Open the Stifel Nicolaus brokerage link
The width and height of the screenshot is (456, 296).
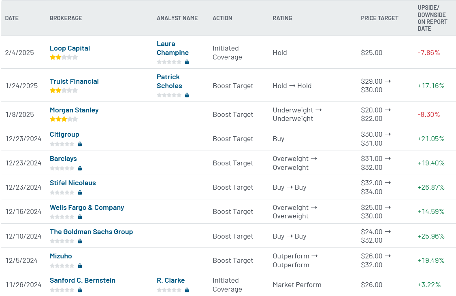[73, 183]
